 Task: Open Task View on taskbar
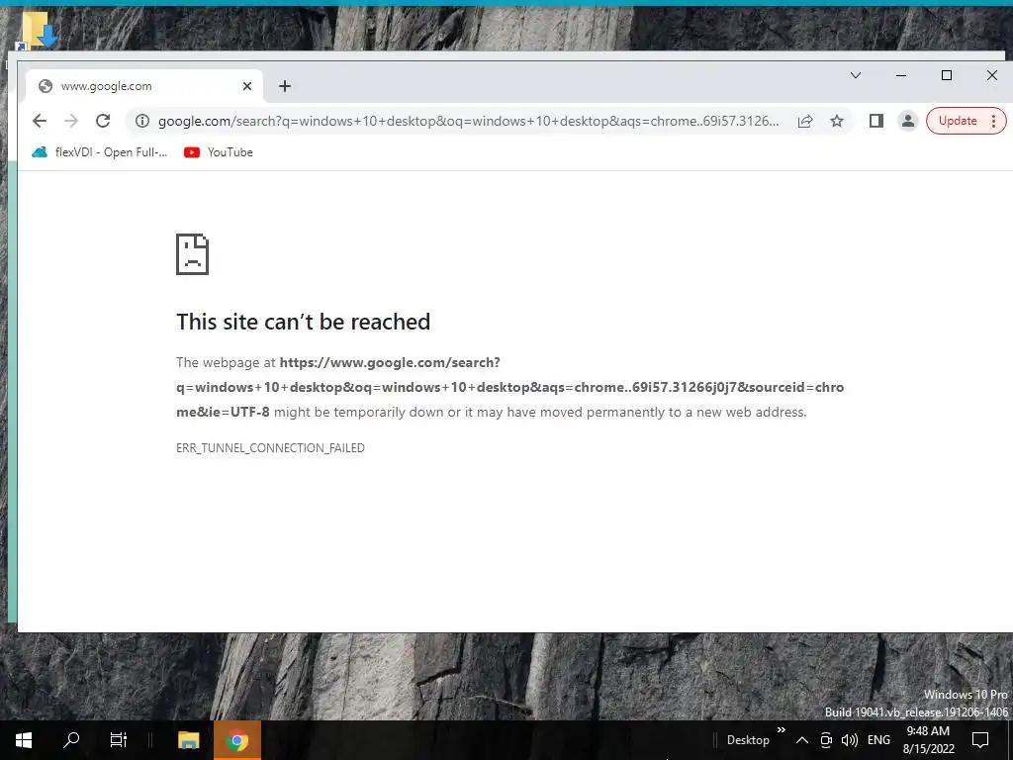(x=119, y=740)
